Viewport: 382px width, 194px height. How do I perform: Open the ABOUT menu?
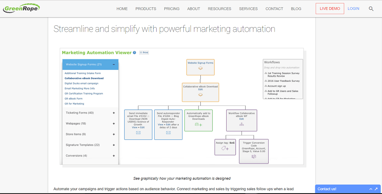point(194,9)
